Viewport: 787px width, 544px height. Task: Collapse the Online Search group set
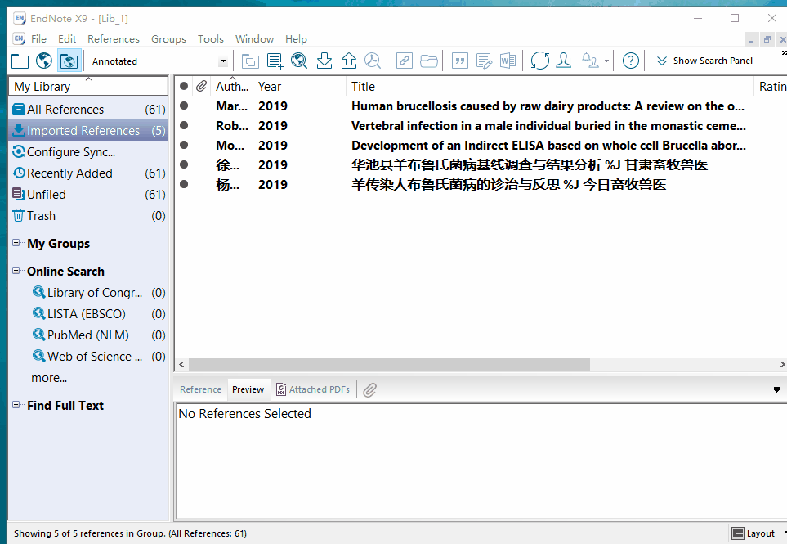click(x=16, y=271)
